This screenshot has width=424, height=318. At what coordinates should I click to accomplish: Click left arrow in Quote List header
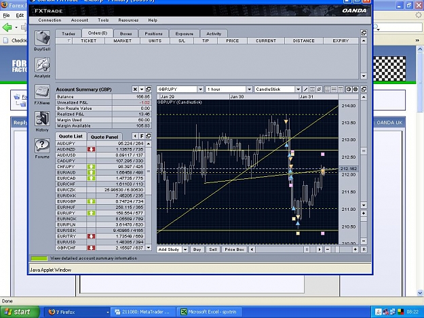(135, 136)
